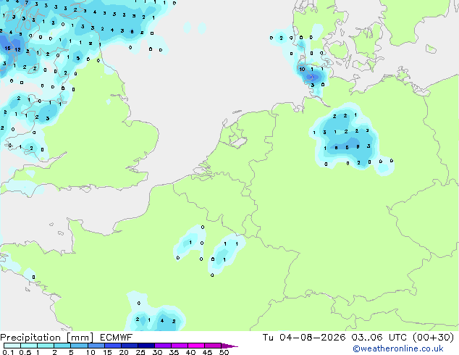Click the Precipitation [mm] title label
Viewport: 459px width, 355px height.
tap(46, 338)
